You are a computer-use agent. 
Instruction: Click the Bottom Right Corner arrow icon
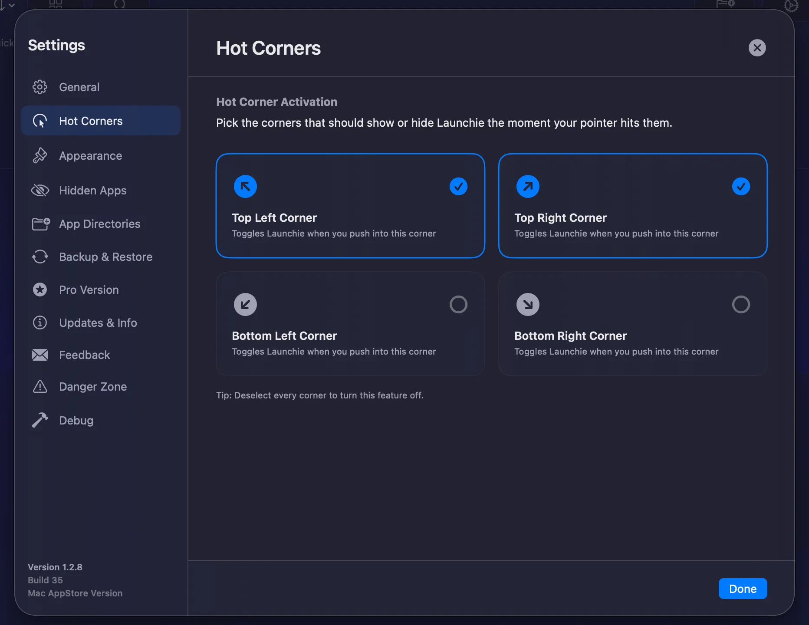(x=528, y=305)
